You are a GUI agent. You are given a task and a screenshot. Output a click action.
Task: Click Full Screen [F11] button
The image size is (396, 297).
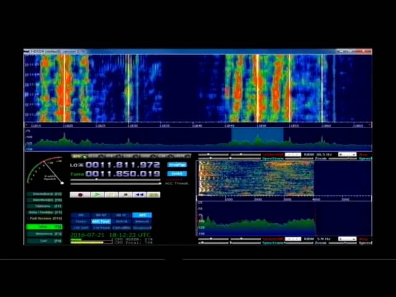click(x=45, y=218)
